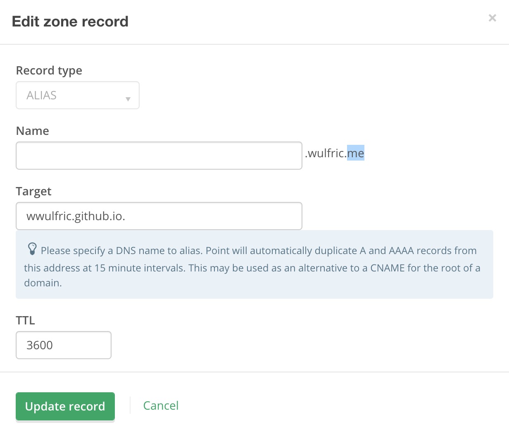Click the word "domain." ending the hint
Image resolution: width=509 pixels, height=432 pixels.
43,283
